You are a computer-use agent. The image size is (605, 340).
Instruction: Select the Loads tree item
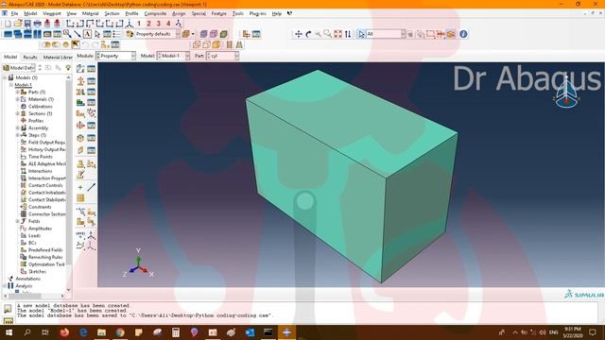pyautogui.click(x=34, y=235)
